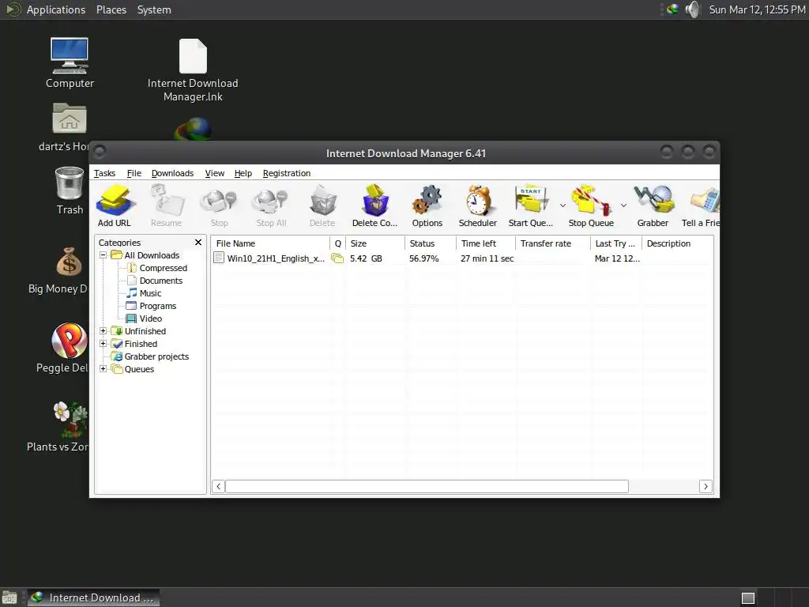The height and width of the screenshot is (607, 809).
Task: Sort by Last Try column header
Action: click(616, 243)
